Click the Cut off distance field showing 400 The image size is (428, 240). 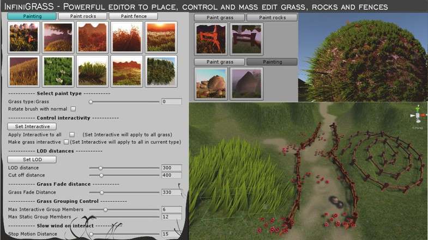tap(171, 175)
